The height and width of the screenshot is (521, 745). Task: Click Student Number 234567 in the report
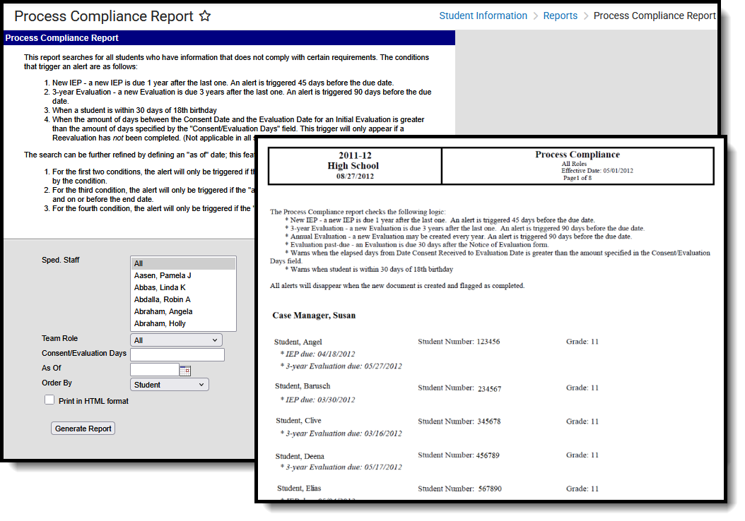[459, 388]
